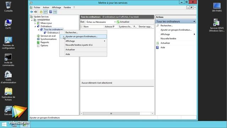The height and width of the screenshot is (128, 227).
Task: Collapse the Tous les ordinateurs Actions section
Action: pos(194,21)
